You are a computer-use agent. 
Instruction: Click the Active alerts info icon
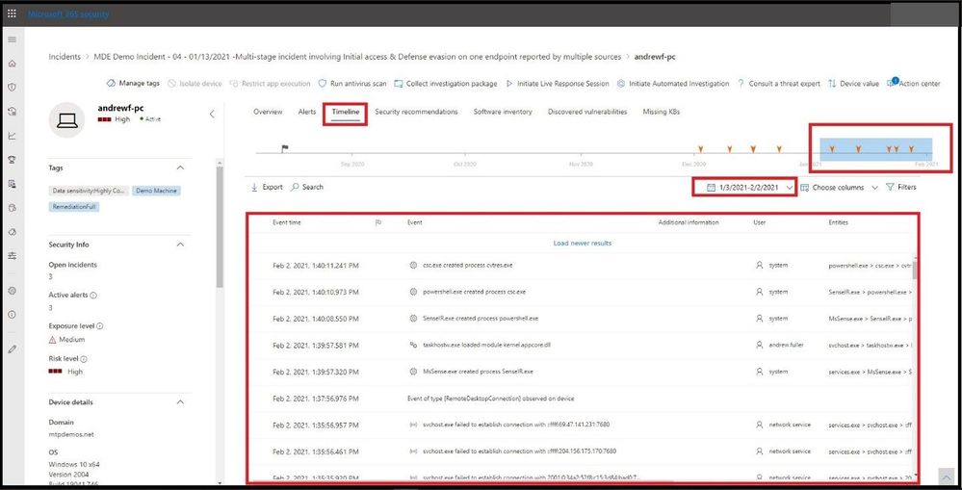click(93, 295)
